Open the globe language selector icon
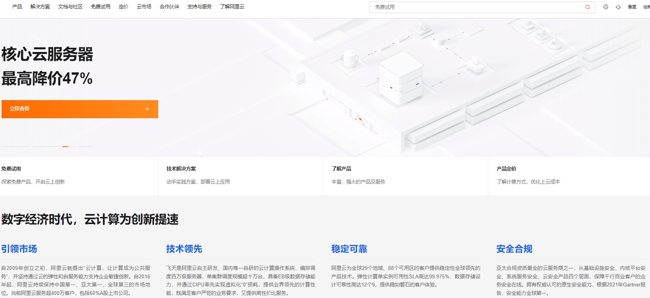This screenshot has width=650, height=298. click(x=606, y=7)
